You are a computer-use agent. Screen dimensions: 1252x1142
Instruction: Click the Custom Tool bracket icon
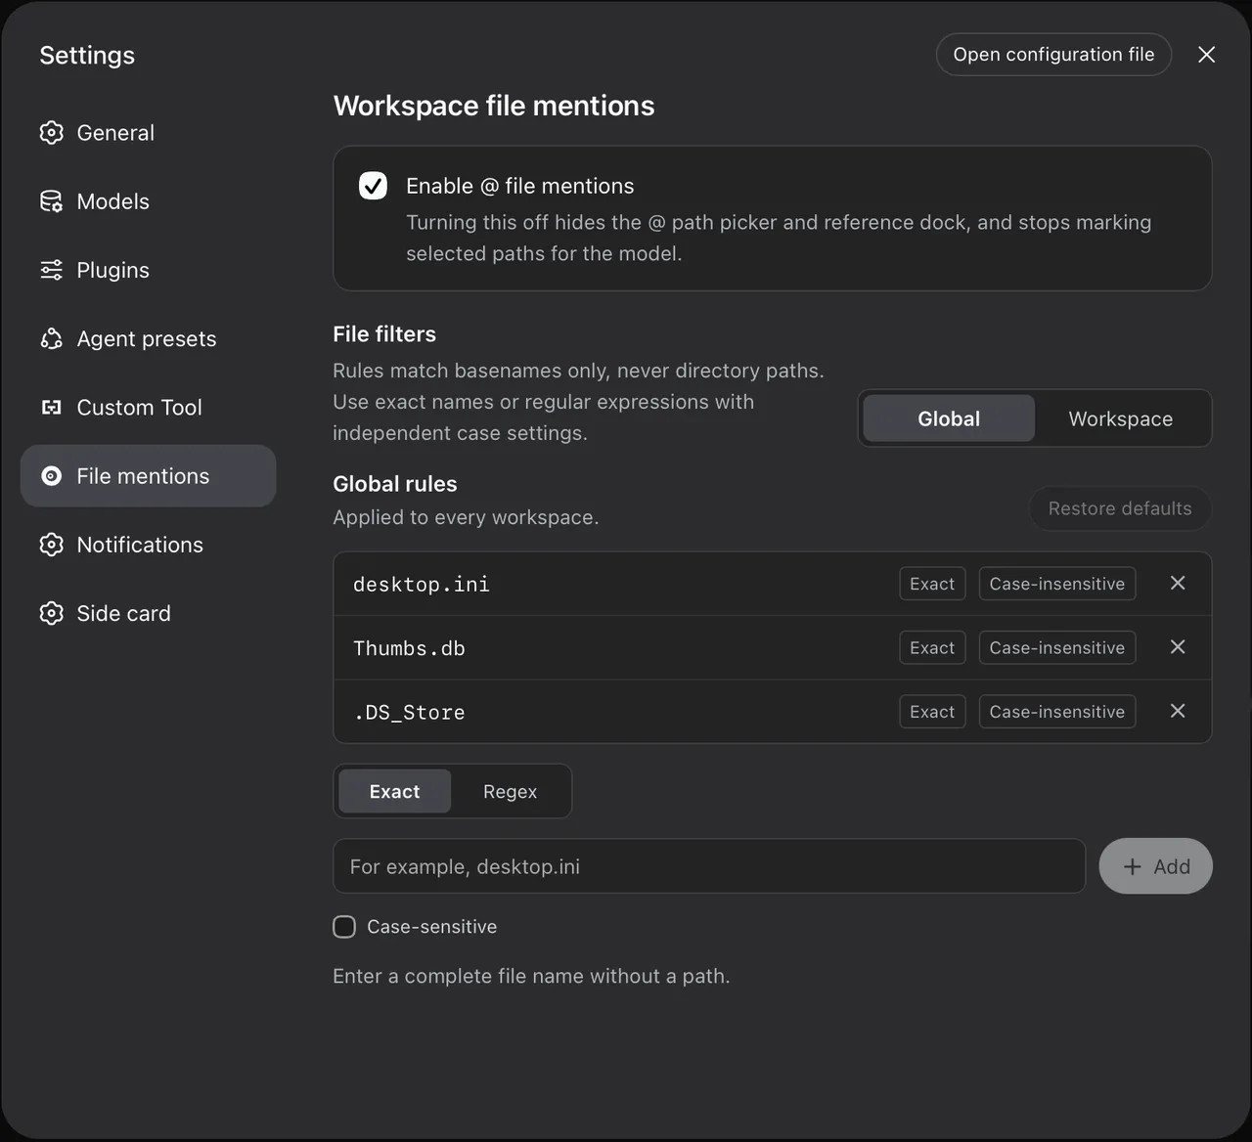51,407
